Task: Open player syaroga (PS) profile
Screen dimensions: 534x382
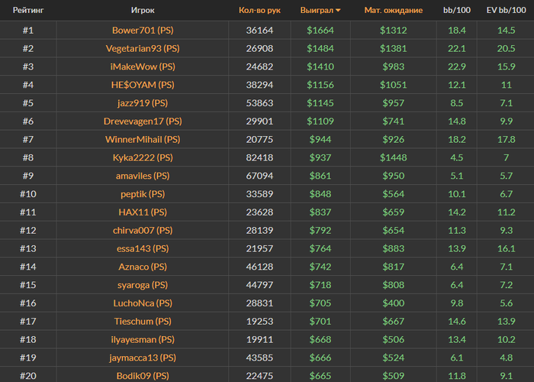Action: coord(143,285)
